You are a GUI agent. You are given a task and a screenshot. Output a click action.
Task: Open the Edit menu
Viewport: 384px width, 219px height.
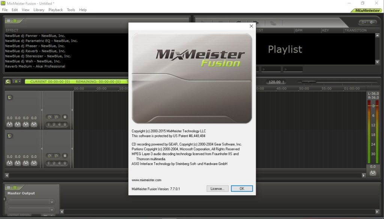click(15, 10)
